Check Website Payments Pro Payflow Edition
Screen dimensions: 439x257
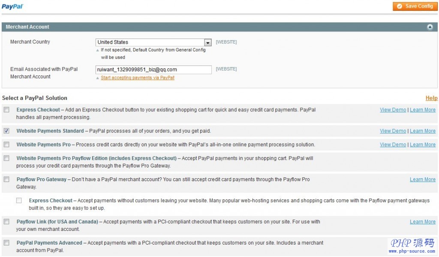[x=6, y=158]
